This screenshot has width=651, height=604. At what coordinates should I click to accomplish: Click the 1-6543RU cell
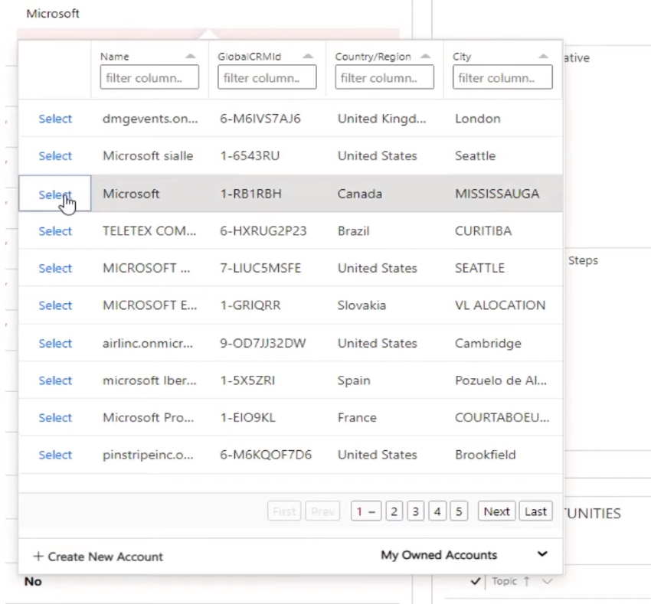point(250,156)
